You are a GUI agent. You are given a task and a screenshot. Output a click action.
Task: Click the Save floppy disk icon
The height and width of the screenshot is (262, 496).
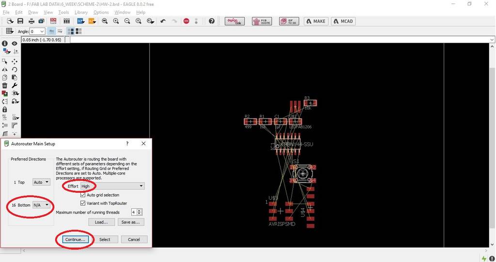20,21
